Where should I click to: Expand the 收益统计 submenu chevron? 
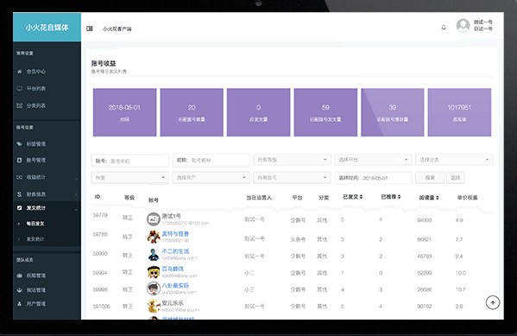pos(76,179)
